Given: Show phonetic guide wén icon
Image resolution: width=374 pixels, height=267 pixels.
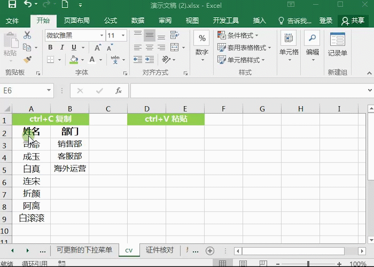Looking at the screenshot, I should (x=115, y=60).
